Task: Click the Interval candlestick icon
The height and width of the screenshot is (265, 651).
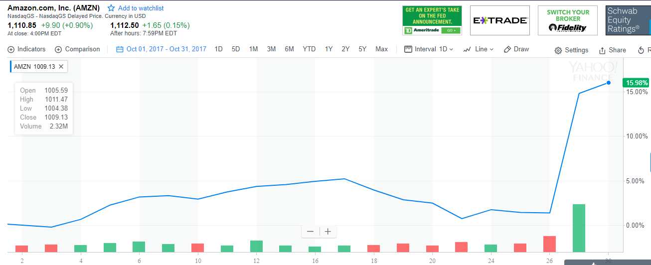Action: pos(408,49)
